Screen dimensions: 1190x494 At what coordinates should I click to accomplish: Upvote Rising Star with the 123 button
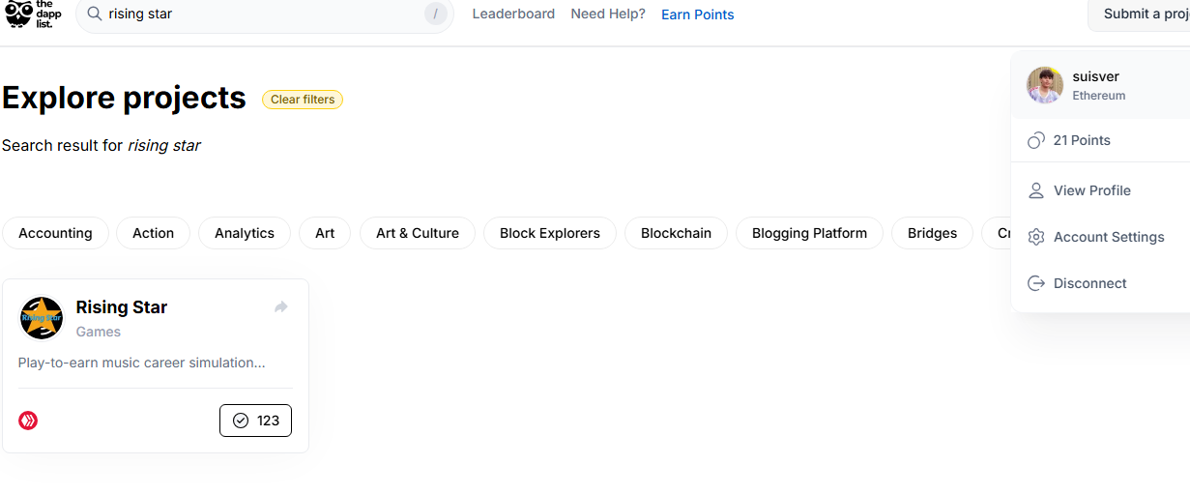point(255,421)
